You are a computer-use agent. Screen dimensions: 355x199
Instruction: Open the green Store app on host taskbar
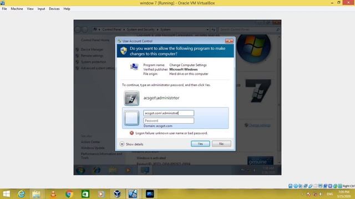pos(85,194)
